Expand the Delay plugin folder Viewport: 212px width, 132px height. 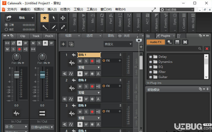pos(150,57)
